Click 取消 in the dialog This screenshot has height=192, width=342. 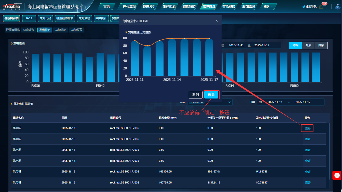click(x=196, y=94)
